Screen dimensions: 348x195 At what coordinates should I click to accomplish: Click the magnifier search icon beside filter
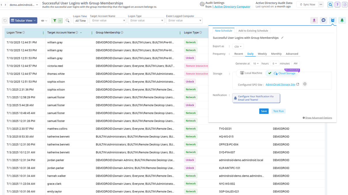pos(67,21)
